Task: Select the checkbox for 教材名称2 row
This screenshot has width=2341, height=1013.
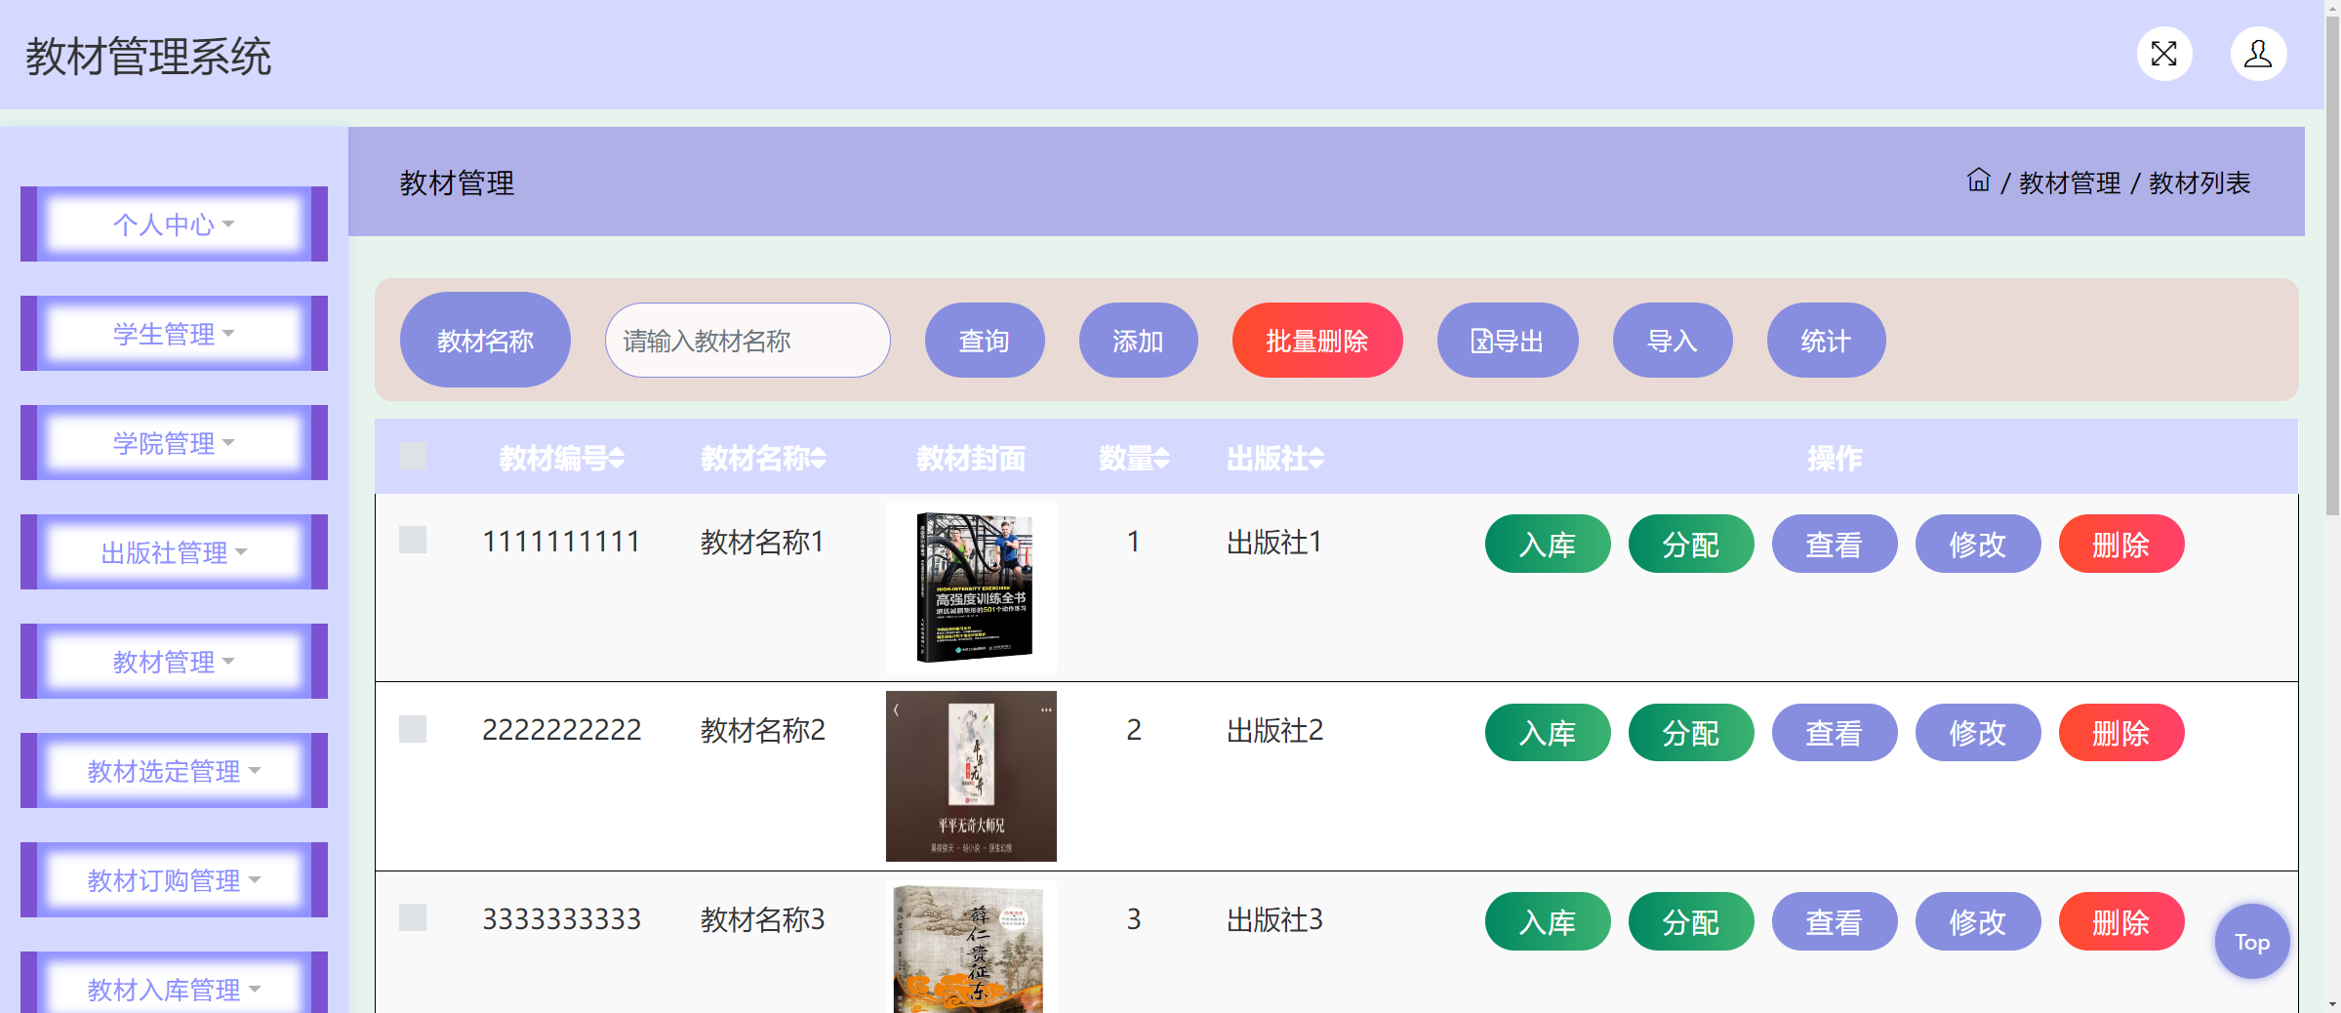Action: click(x=413, y=729)
